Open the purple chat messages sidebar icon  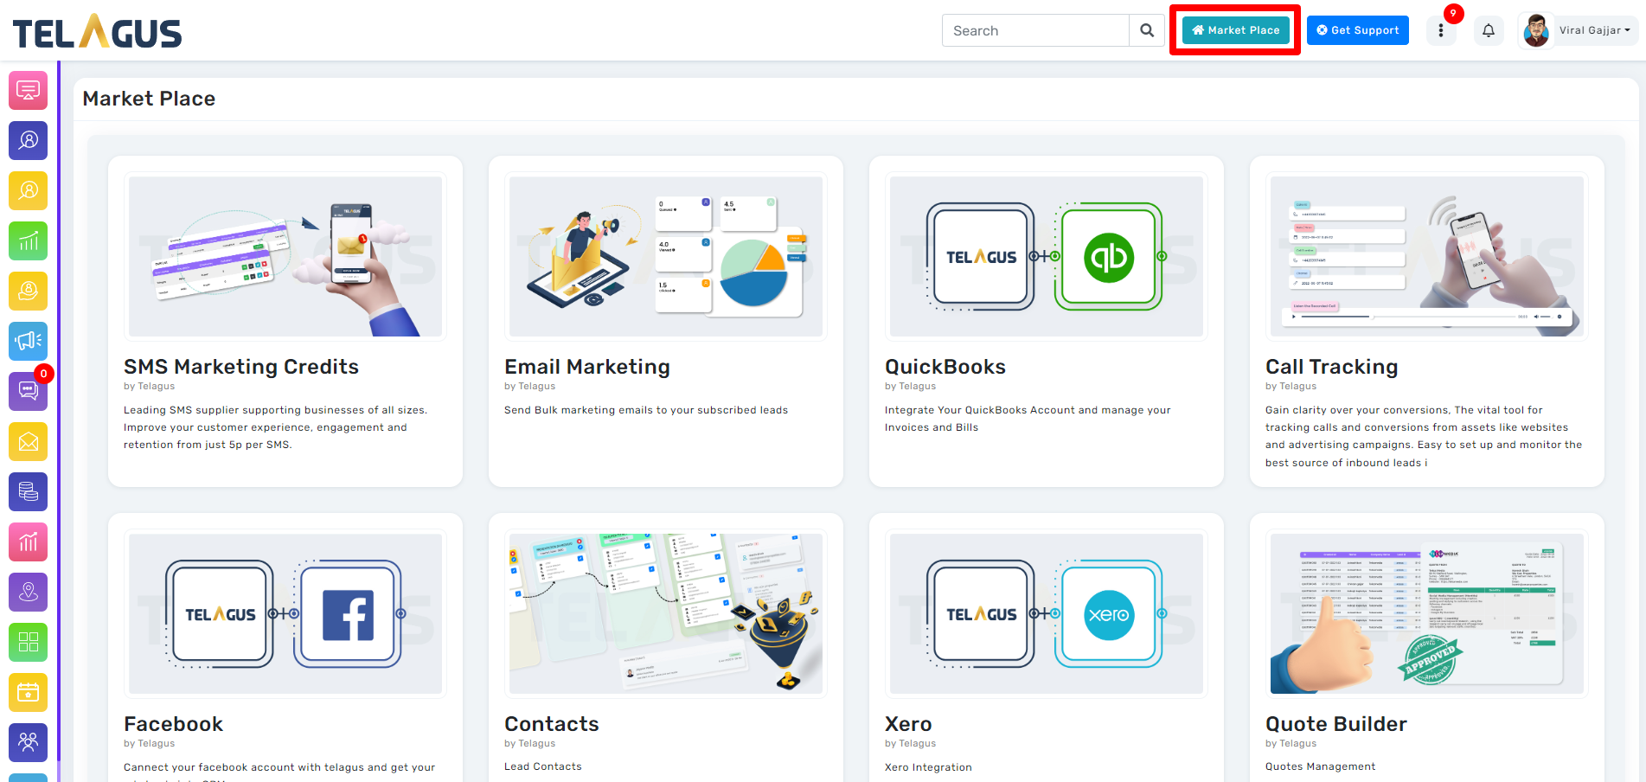click(28, 391)
